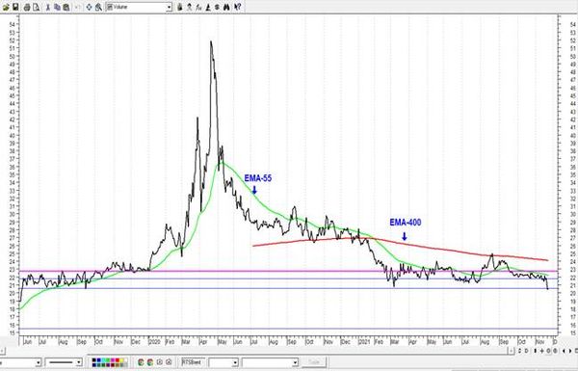Viewport: 578px width, 371px height.
Task: Save the chart with floppy disk icon
Action: pos(15,7)
